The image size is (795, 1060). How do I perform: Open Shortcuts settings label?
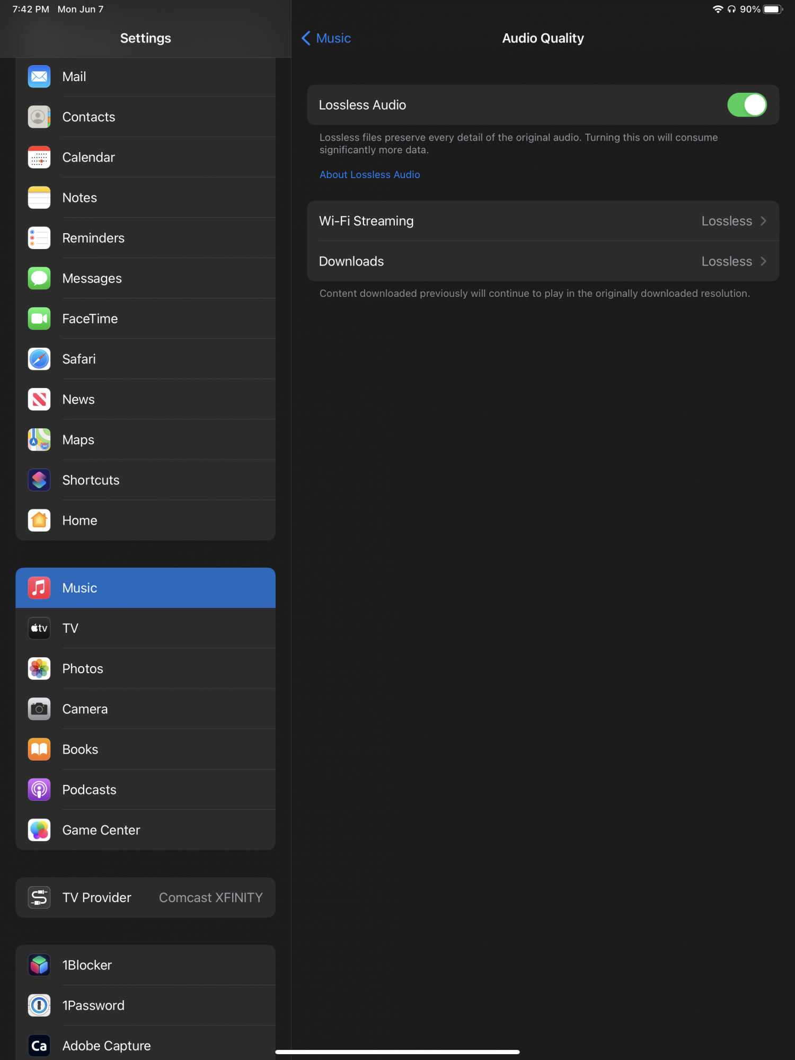pyautogui.click(x=91, y=480)
